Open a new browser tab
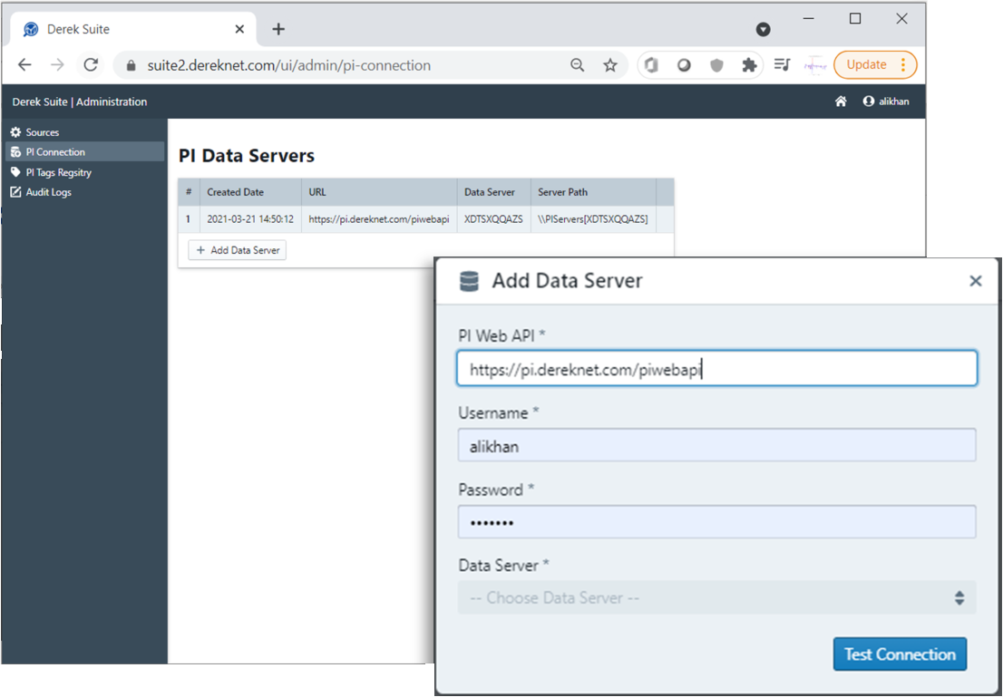The height and width of the screenshot is (697, 1003). pyautogui.click(x=278, y=29)
